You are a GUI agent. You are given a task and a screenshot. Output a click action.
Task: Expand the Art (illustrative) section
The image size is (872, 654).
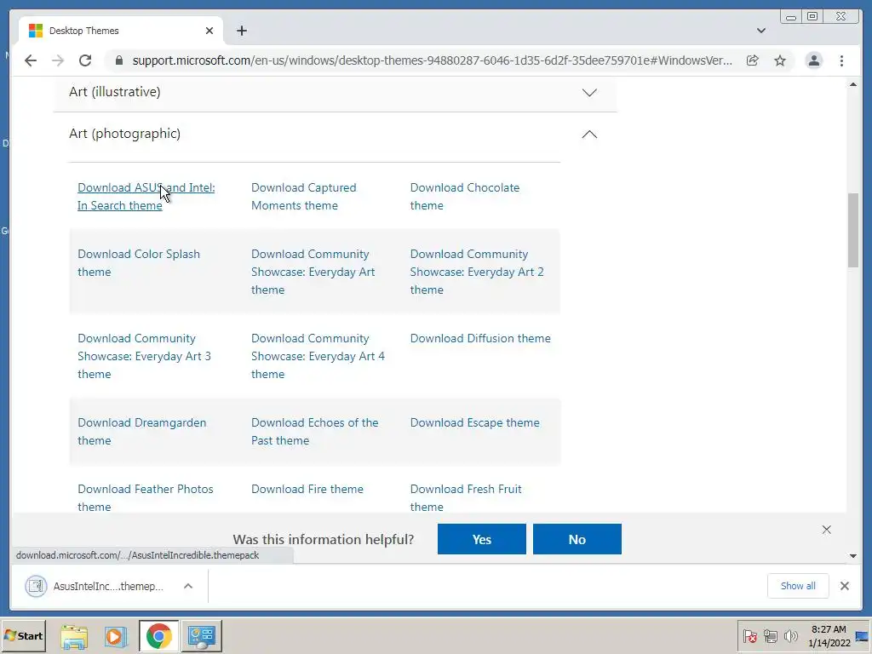[335, 92]
